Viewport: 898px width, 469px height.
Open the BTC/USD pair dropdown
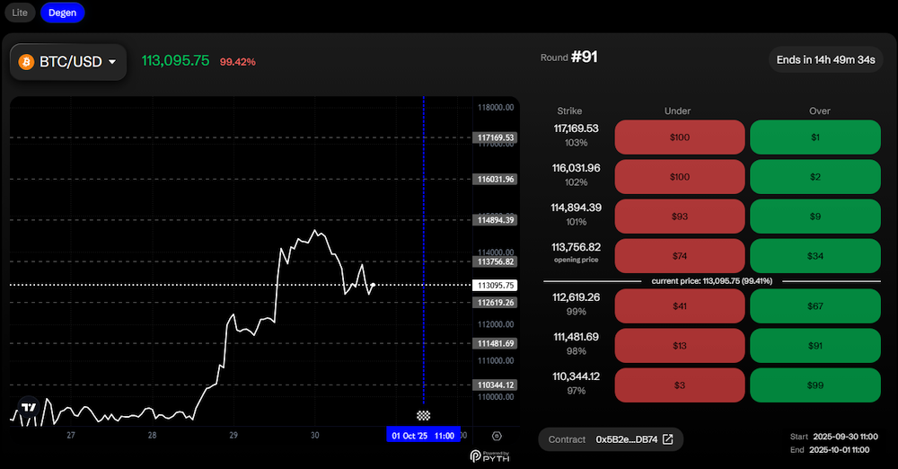(x=68, y=62)
